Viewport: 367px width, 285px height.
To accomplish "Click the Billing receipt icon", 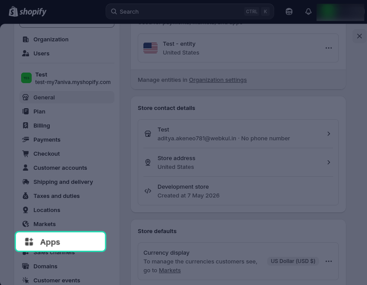I will tap(26, 125).
